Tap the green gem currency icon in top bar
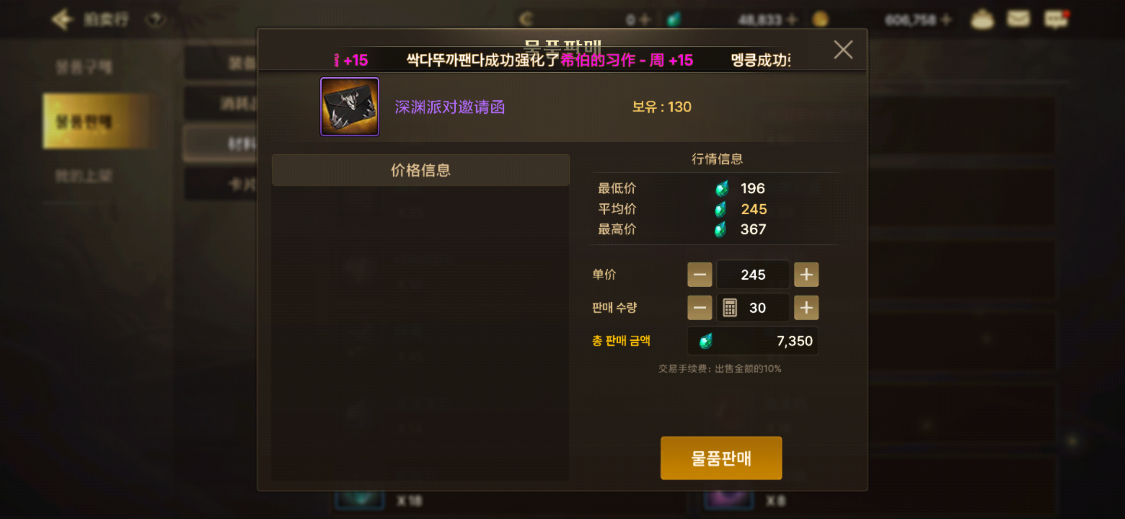 (x=674, y=19)
